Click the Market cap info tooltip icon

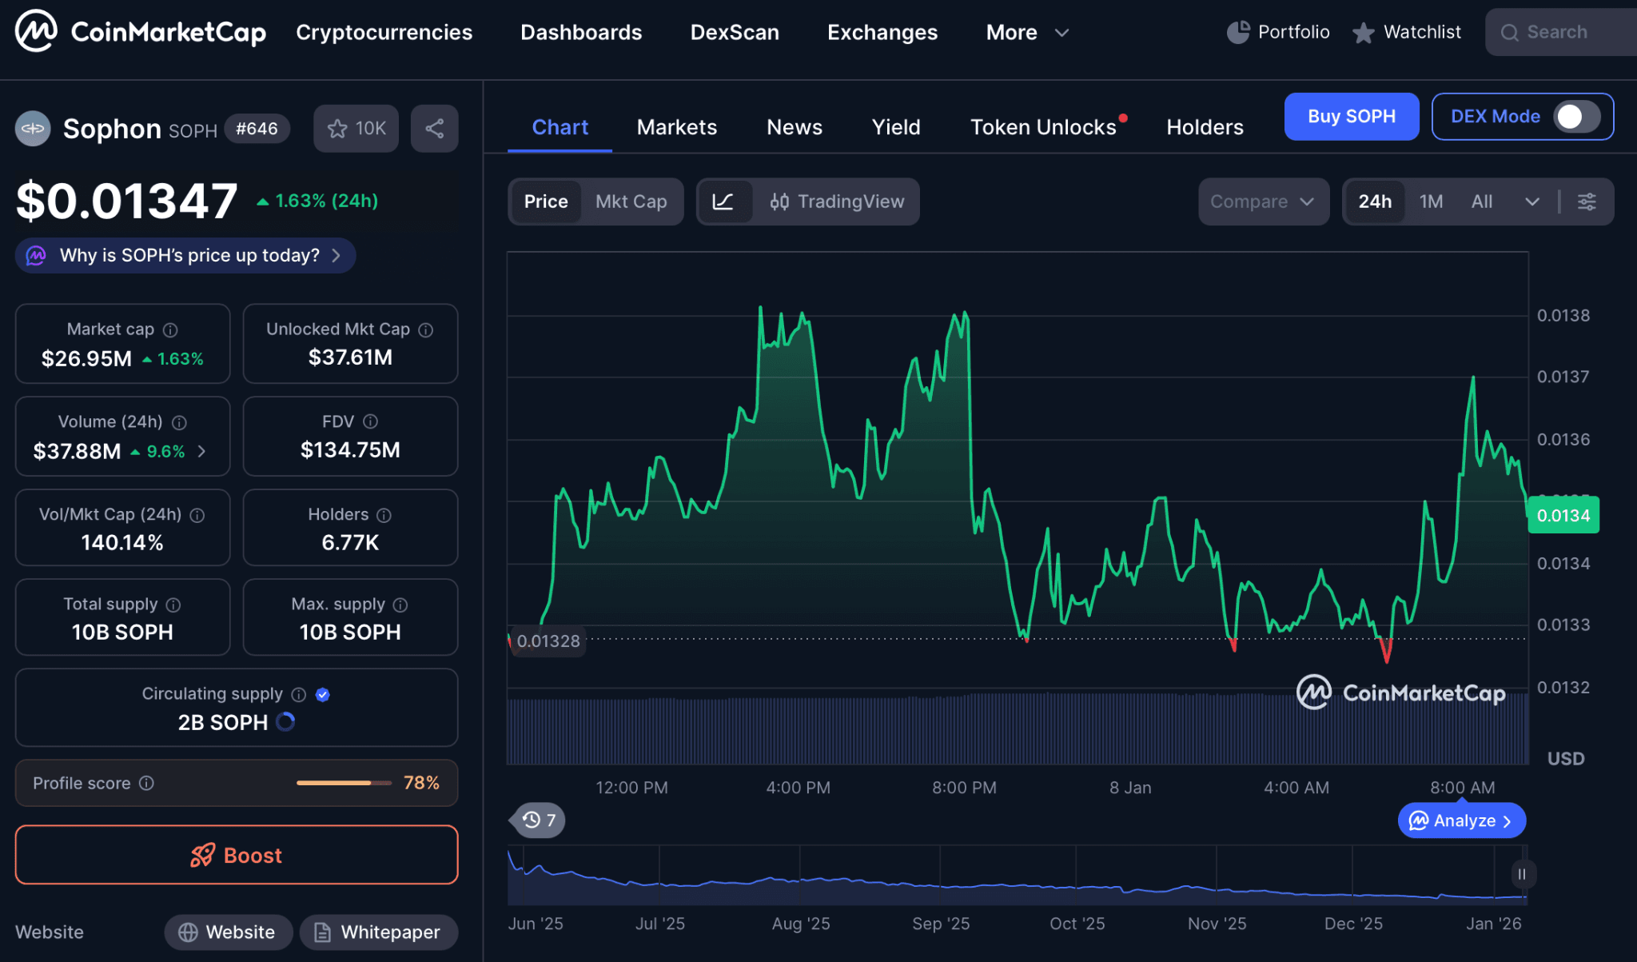[x=169, y=329]
